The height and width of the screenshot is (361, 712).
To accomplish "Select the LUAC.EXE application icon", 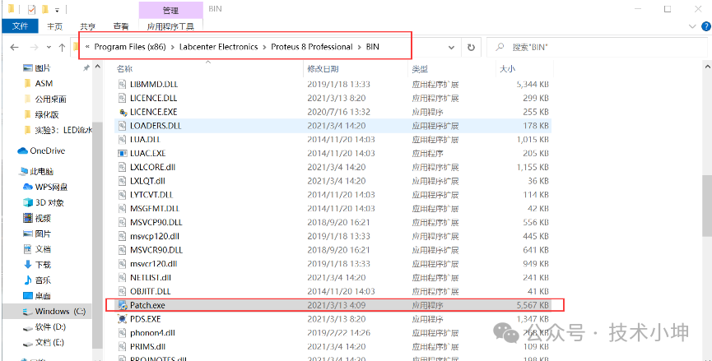I will pos(122,153).
